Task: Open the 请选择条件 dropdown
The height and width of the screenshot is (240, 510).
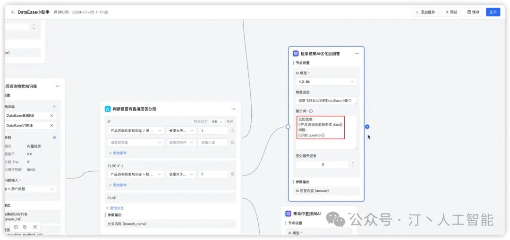Action: [x=181, y=143]
